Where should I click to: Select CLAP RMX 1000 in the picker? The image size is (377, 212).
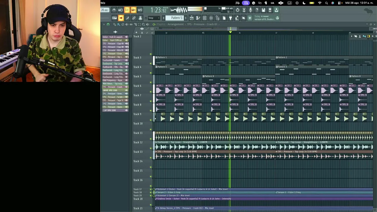[115, 110]
